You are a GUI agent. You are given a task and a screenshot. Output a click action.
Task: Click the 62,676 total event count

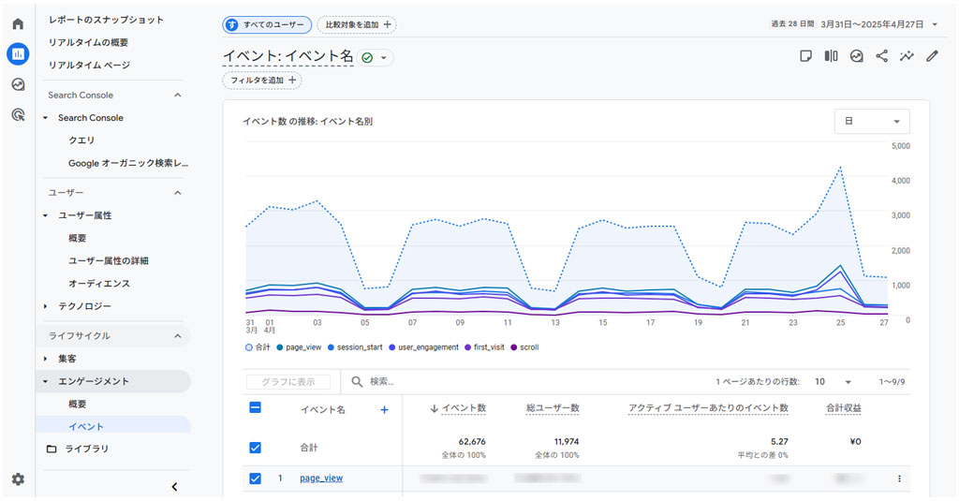[x=472, y=442]
